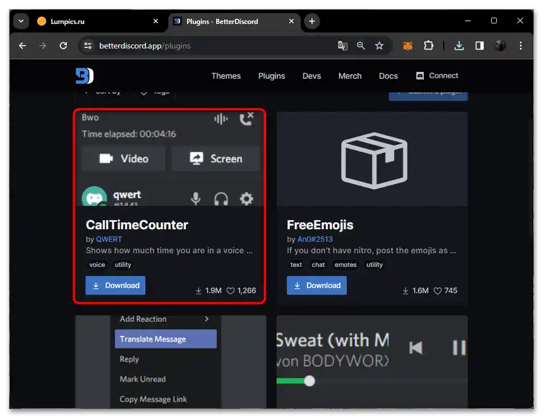Open author QWERT's profile
543x418 pixels.
(109, 240)
